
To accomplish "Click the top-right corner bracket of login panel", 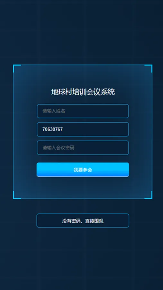I will tap(149, 68).
